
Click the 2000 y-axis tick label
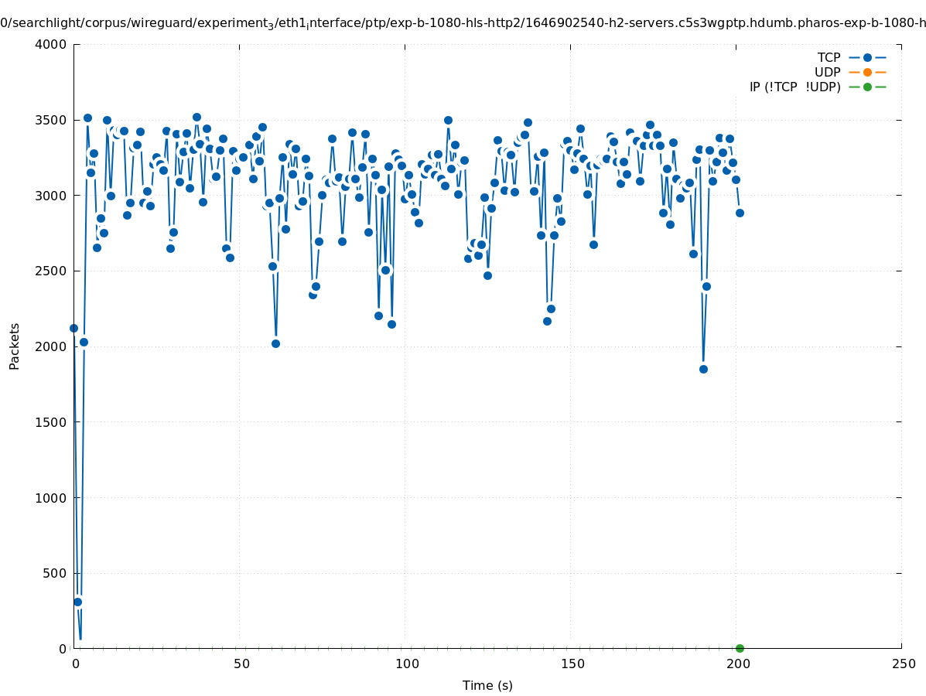50,346
